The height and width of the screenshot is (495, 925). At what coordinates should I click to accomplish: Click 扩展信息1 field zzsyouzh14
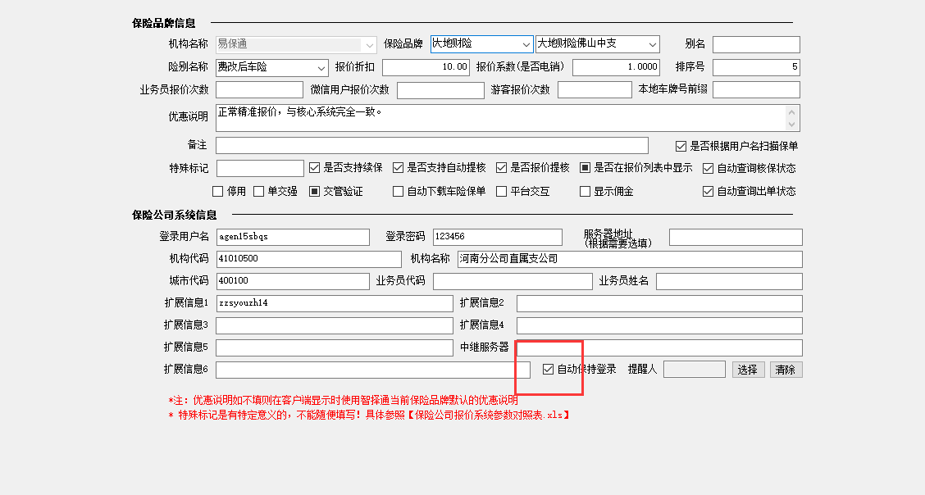(x=335, y=303)
